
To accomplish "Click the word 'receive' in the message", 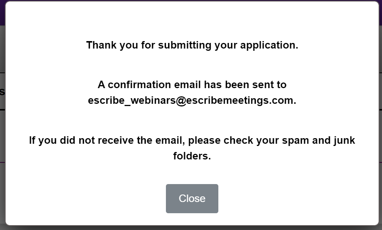I will pyautogui.click(x=121, y=140).
